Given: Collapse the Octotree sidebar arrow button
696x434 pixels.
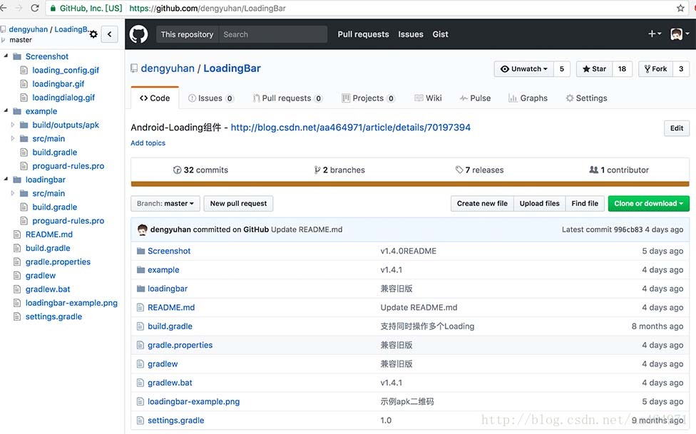Looking at the screenshot, I should tap(110, 34).
